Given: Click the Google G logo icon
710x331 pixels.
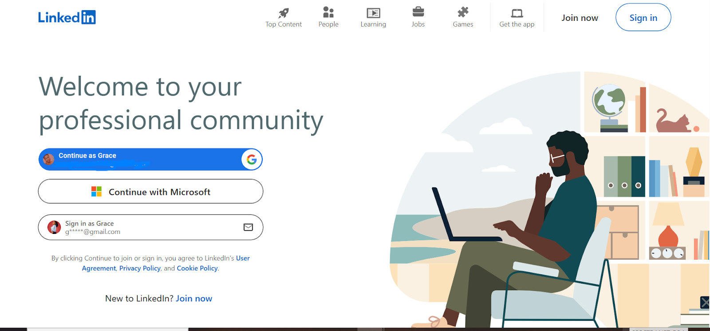Looking at the screenshot, I should pyautogui.click(x=252, y=160).
